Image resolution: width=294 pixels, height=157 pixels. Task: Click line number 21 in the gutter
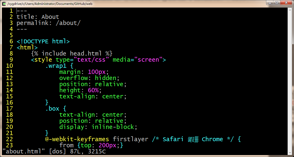tap(9, 133)
